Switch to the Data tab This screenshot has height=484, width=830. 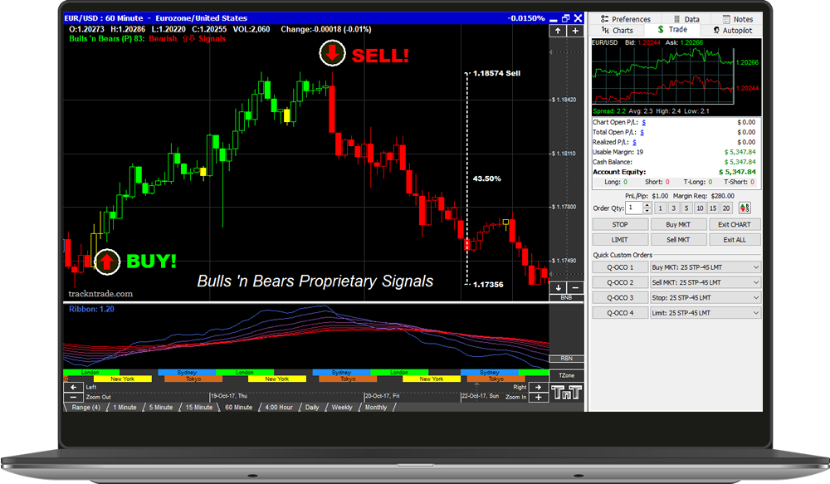(x=686, y=19)
